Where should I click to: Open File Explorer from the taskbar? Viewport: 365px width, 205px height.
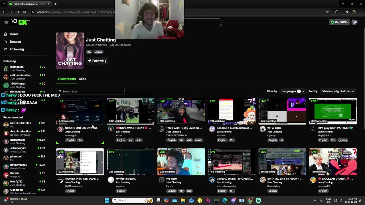pos(183,200)
